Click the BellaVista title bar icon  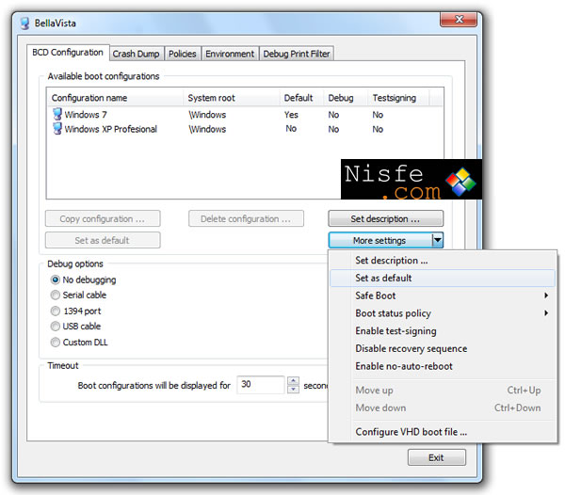click(24, 24)
